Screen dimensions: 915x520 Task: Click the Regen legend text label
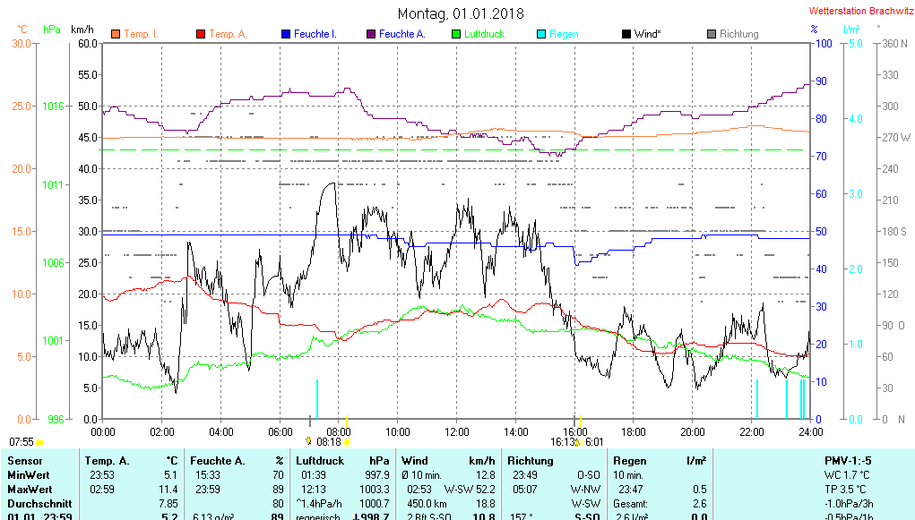(564, 34)
